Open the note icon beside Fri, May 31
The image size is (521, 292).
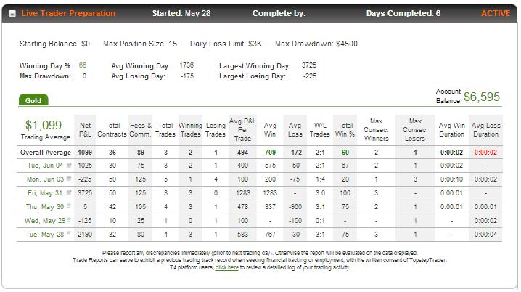69,192
